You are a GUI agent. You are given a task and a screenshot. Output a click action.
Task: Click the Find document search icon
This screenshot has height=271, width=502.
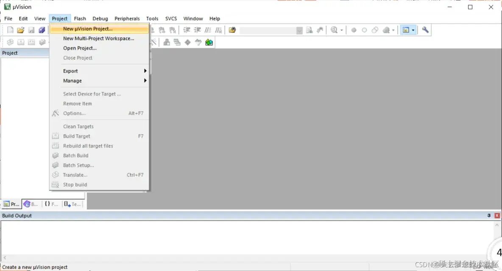coord(309,30)
